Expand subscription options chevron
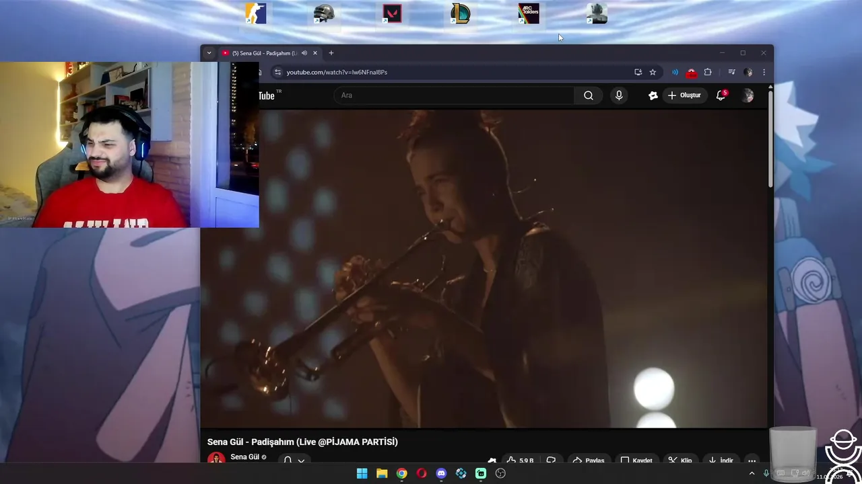 click(x=301, y=460)
